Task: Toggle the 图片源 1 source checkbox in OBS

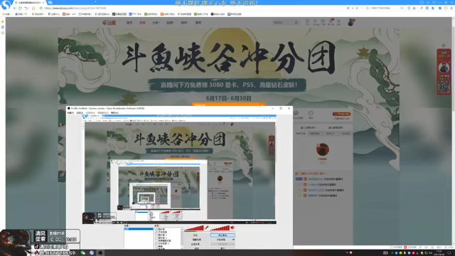Action: (x=156, y=235)
